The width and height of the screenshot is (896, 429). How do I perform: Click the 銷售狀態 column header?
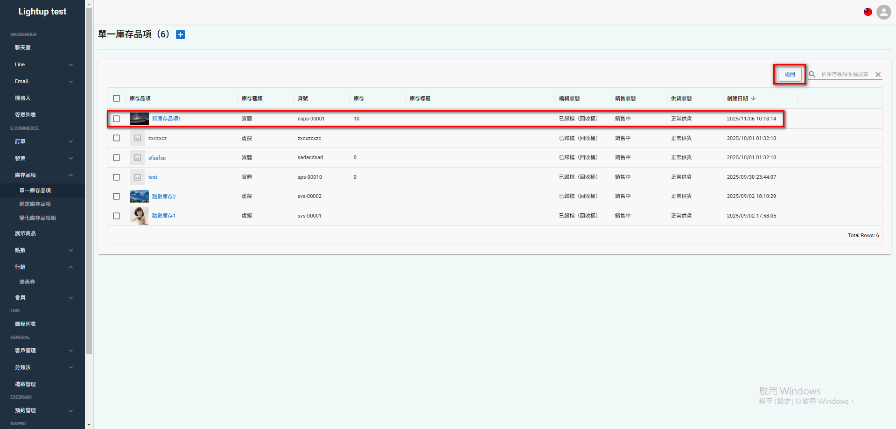625,98
